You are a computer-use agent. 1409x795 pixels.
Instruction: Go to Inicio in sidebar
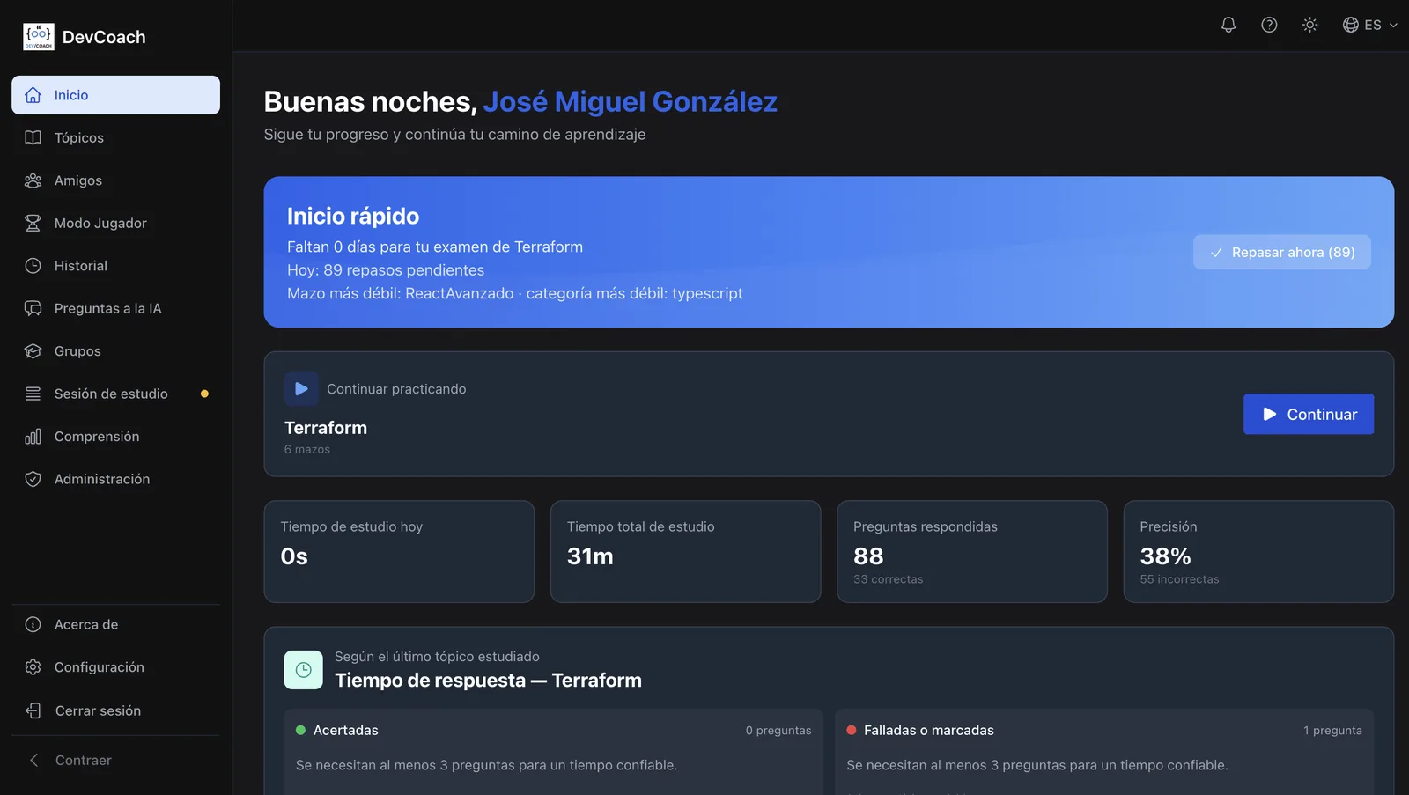pyautogui.click(x=115, y=95)
